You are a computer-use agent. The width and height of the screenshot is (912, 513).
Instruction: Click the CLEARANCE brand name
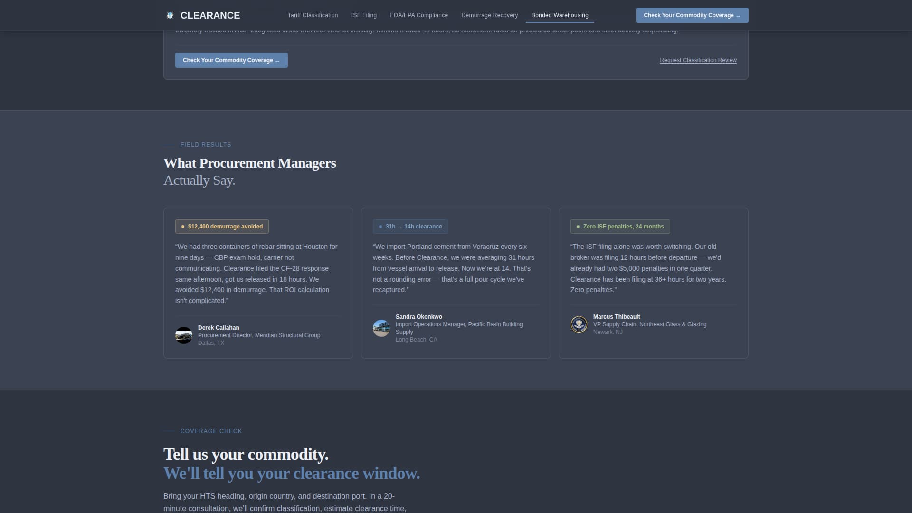coord(210,15)
